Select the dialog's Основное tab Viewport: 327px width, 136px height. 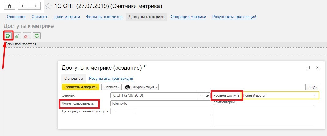[x=74, y=79]
